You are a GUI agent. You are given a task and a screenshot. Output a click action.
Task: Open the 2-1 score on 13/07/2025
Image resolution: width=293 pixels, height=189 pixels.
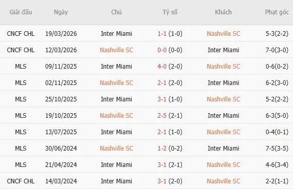click(162, 132)
